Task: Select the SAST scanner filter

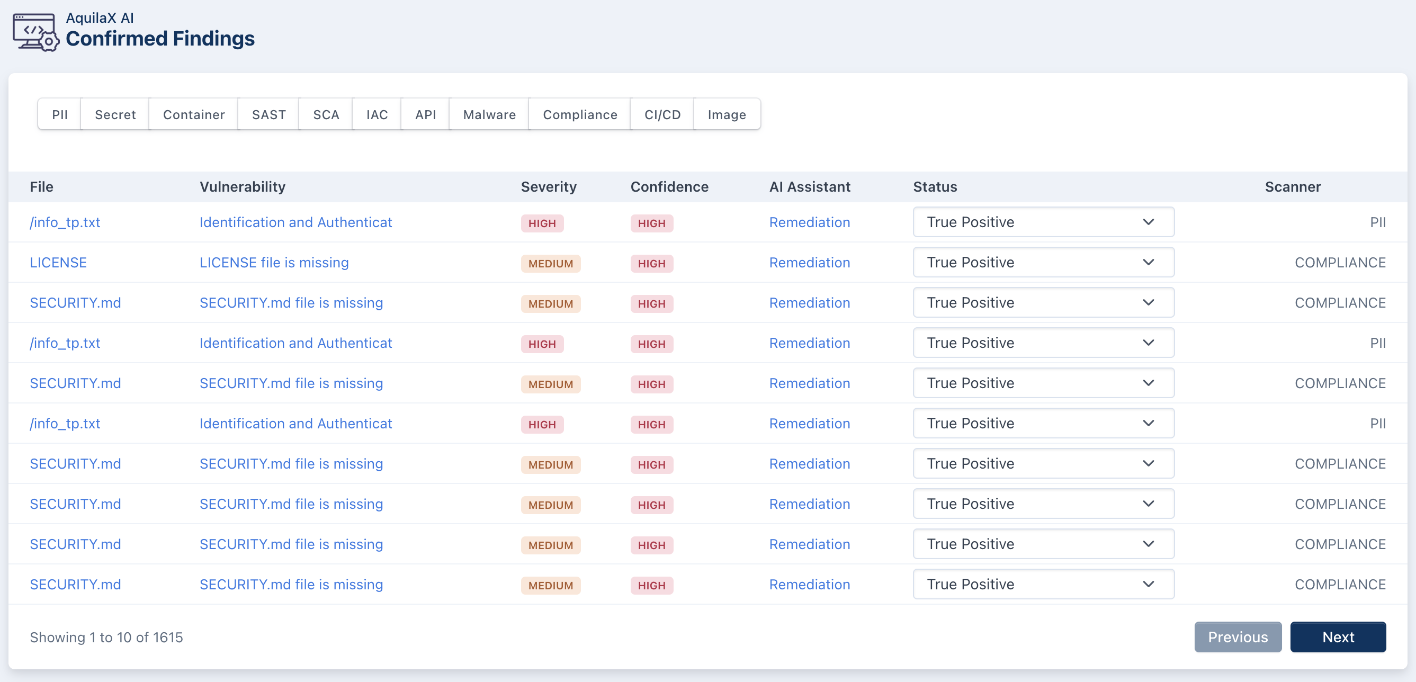Action: (x=269, y=114)
